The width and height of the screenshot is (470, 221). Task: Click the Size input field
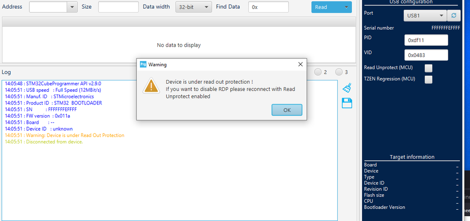click(x=118, y=7)
